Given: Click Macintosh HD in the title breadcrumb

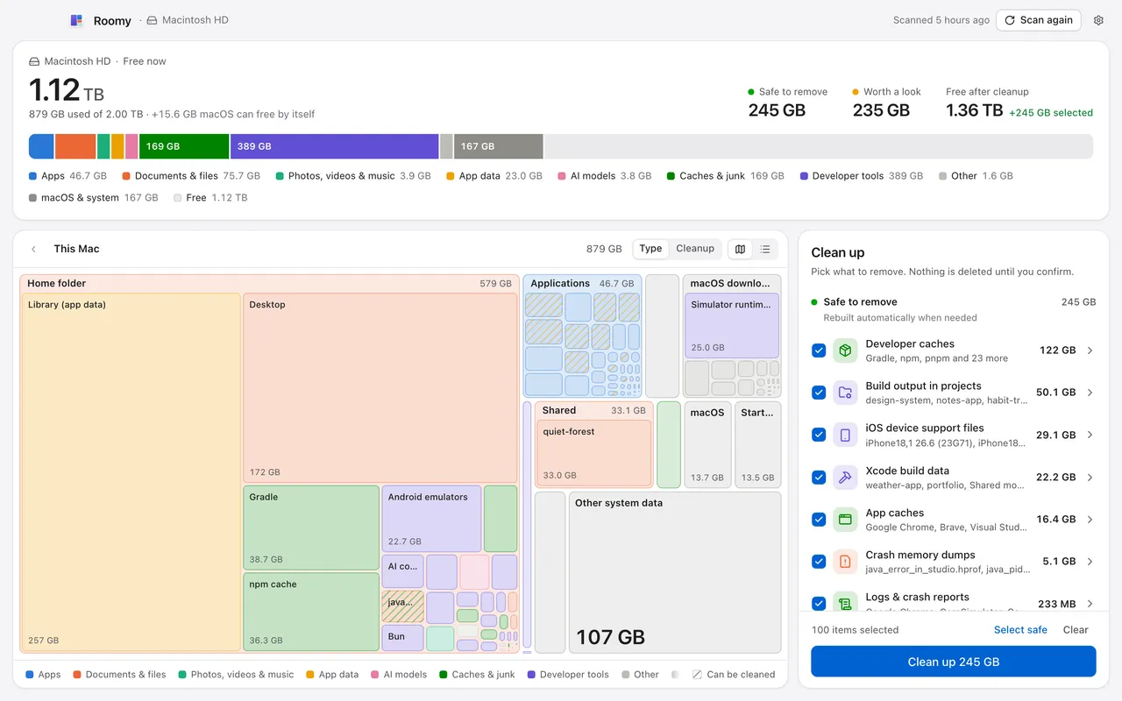Looking at the screenshot, I should point(195,20).
